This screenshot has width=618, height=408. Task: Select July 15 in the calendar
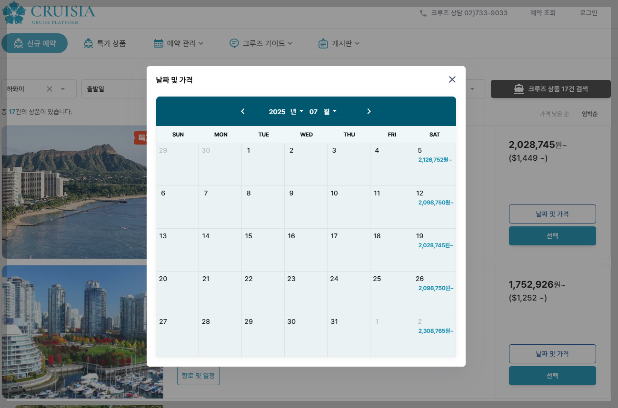click(263, 250)
